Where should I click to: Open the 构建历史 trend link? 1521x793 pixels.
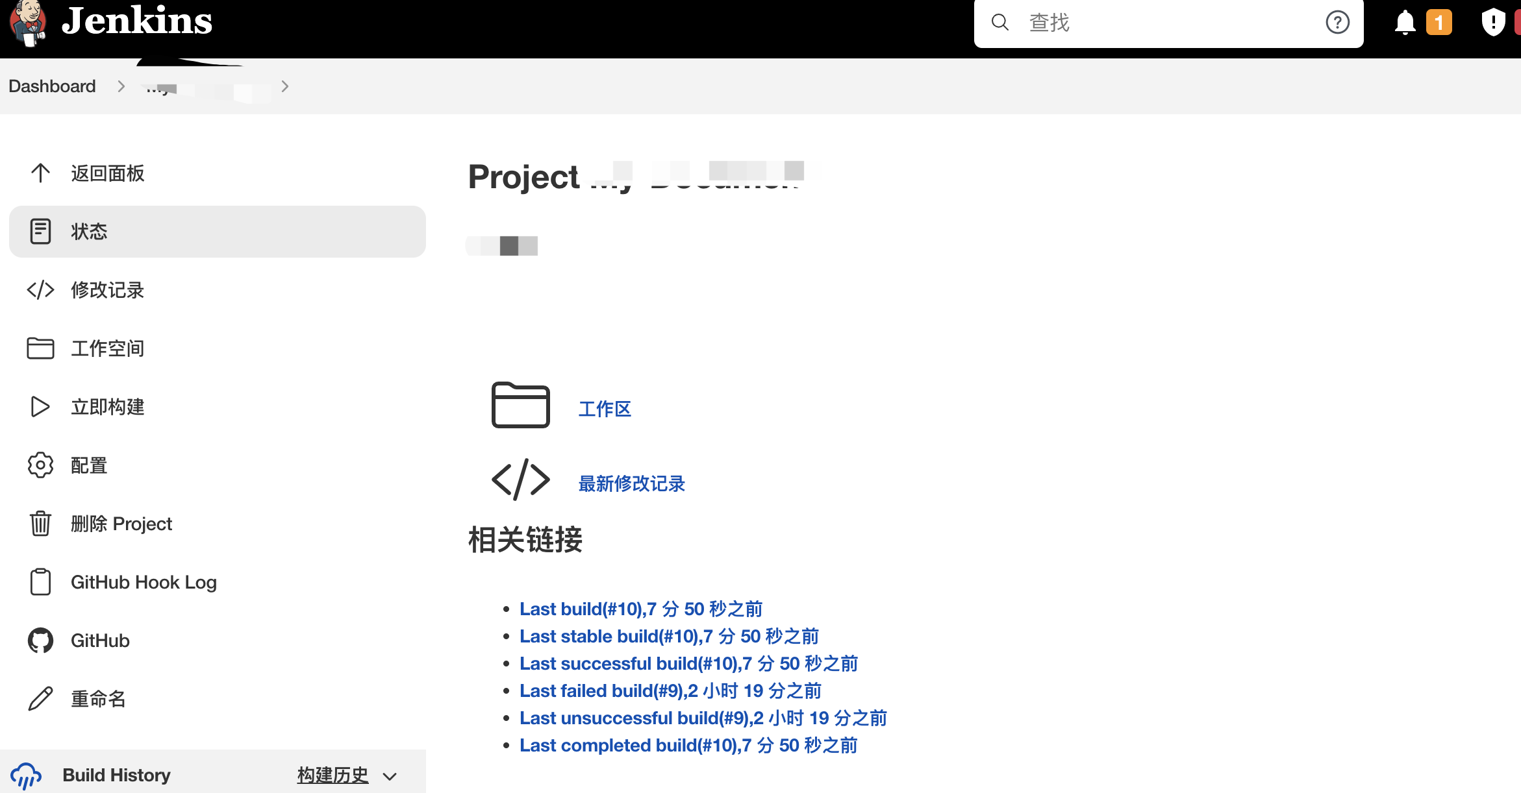tap(333, 775)
